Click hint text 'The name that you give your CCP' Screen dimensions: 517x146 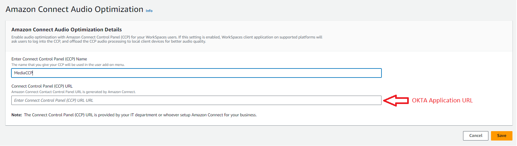[x=68, y=65]
